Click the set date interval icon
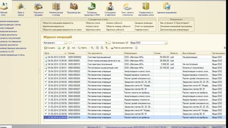228x128 pixels. click(74, 48)
